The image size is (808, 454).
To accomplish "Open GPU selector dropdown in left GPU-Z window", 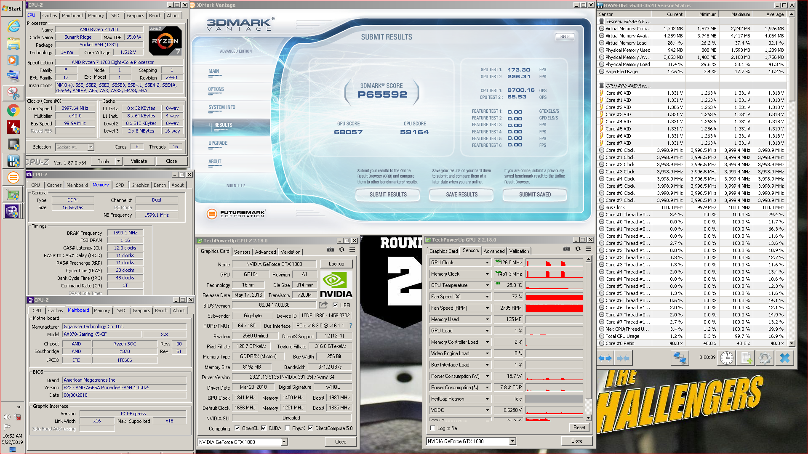I will (284, 442).
